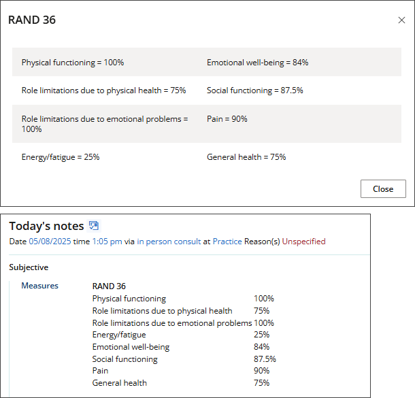Click the Energy/fatigue = 25% result
This screenshot has height=398, width=415.
[x=61, y=157]
